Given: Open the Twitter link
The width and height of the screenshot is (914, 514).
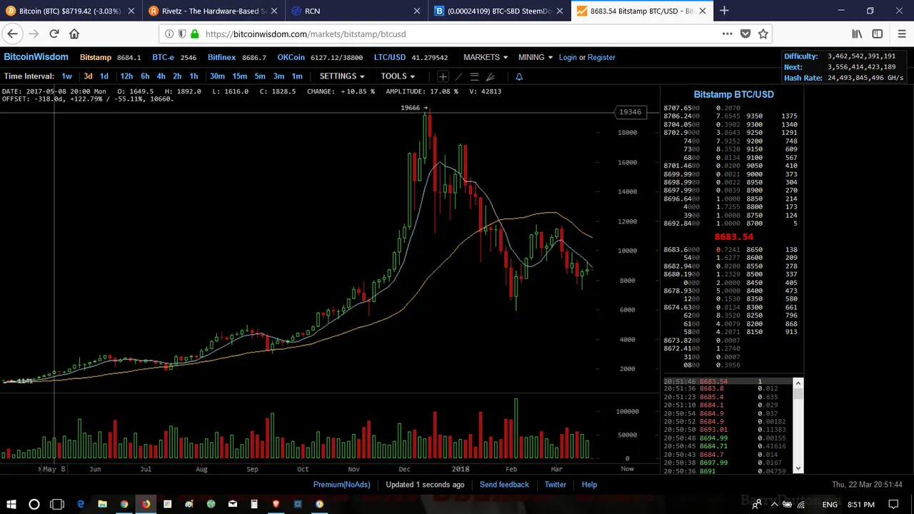Looking at the screenshot, I should [556, 485].
